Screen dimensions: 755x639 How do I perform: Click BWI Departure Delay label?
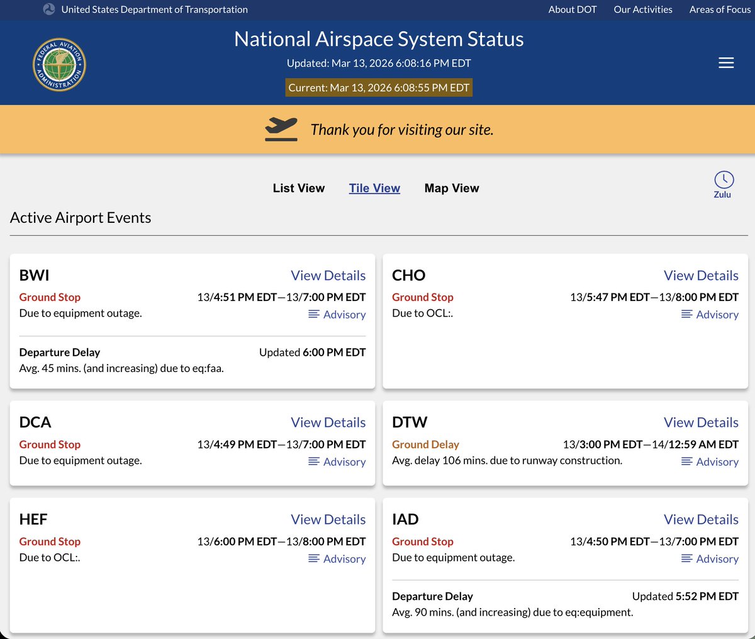point(60,353)
